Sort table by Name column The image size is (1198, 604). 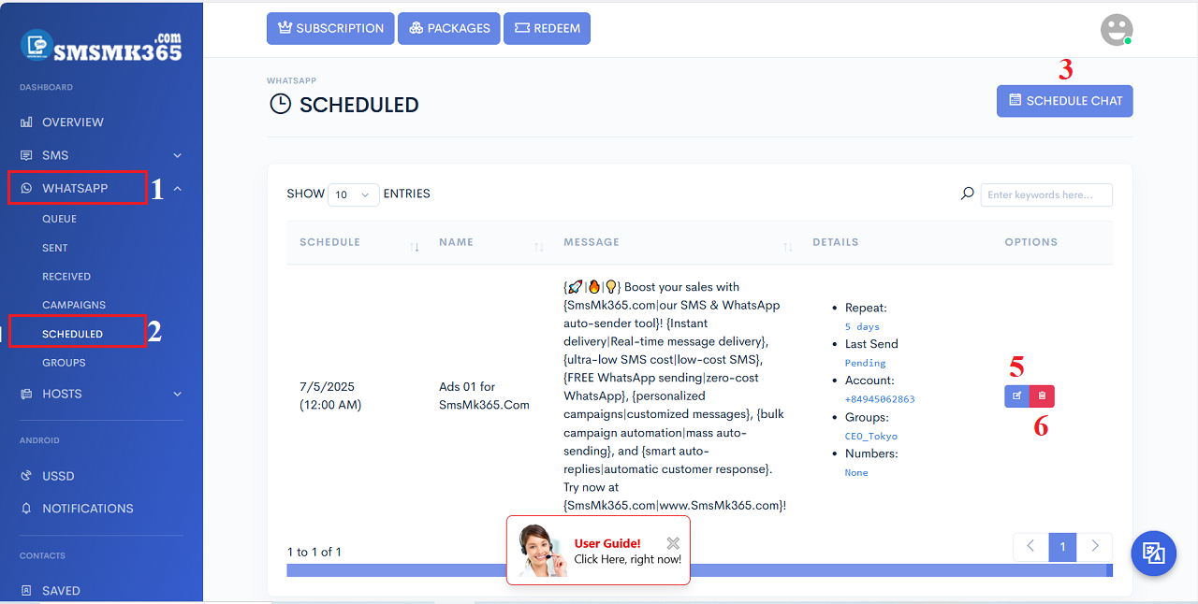tap(539, 247)
